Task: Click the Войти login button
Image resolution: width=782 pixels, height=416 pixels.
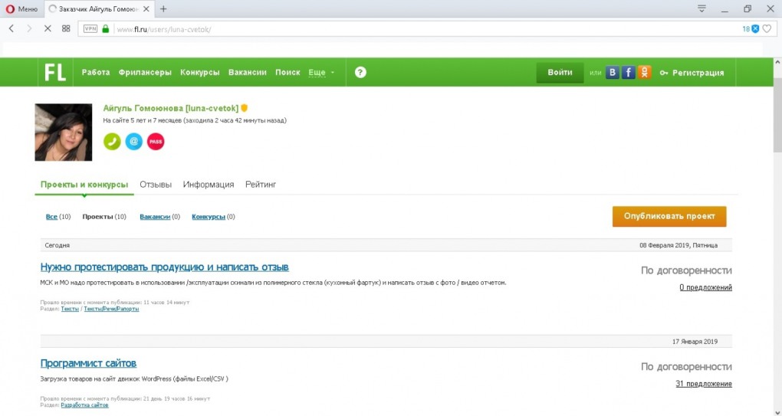Action: point(560,73)
